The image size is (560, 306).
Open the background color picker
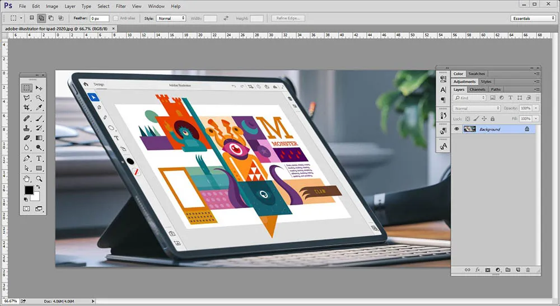tap(36, 197)
